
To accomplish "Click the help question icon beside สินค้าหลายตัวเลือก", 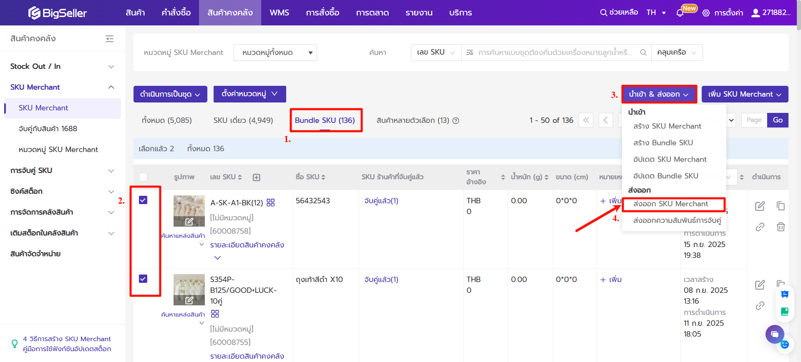I will [x=456, y=121].
